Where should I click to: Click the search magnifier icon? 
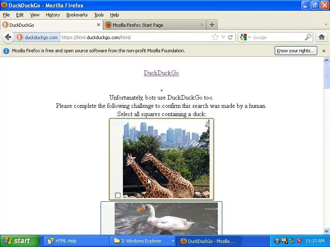coord(308,37)
